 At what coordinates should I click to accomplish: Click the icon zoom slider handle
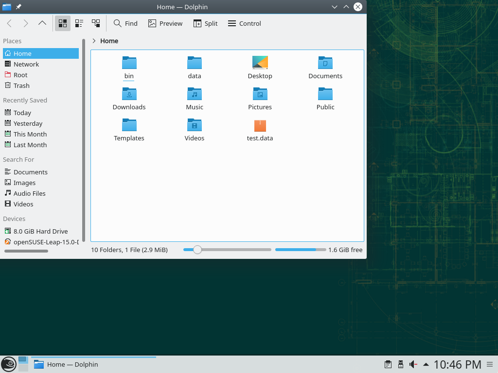pyautogui.click(x=197, y=250)
